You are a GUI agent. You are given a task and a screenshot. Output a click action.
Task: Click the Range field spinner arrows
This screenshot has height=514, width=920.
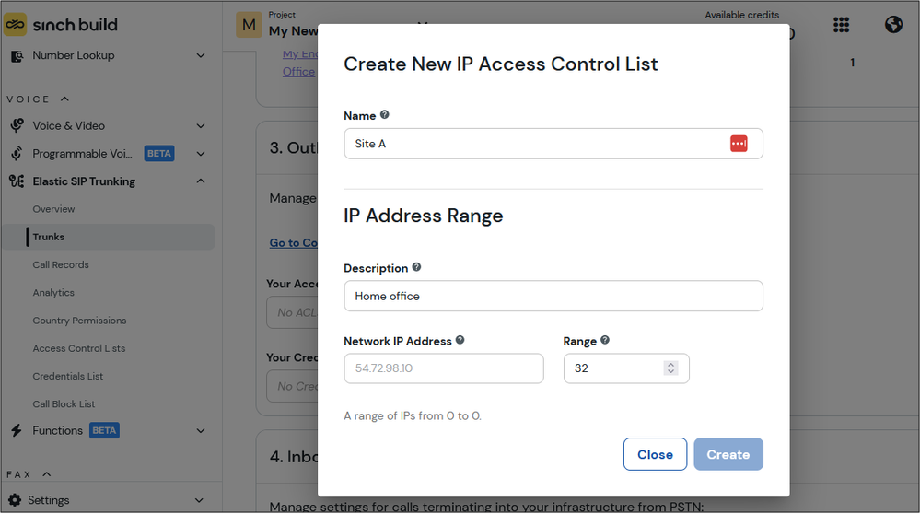tap(670, 368)
